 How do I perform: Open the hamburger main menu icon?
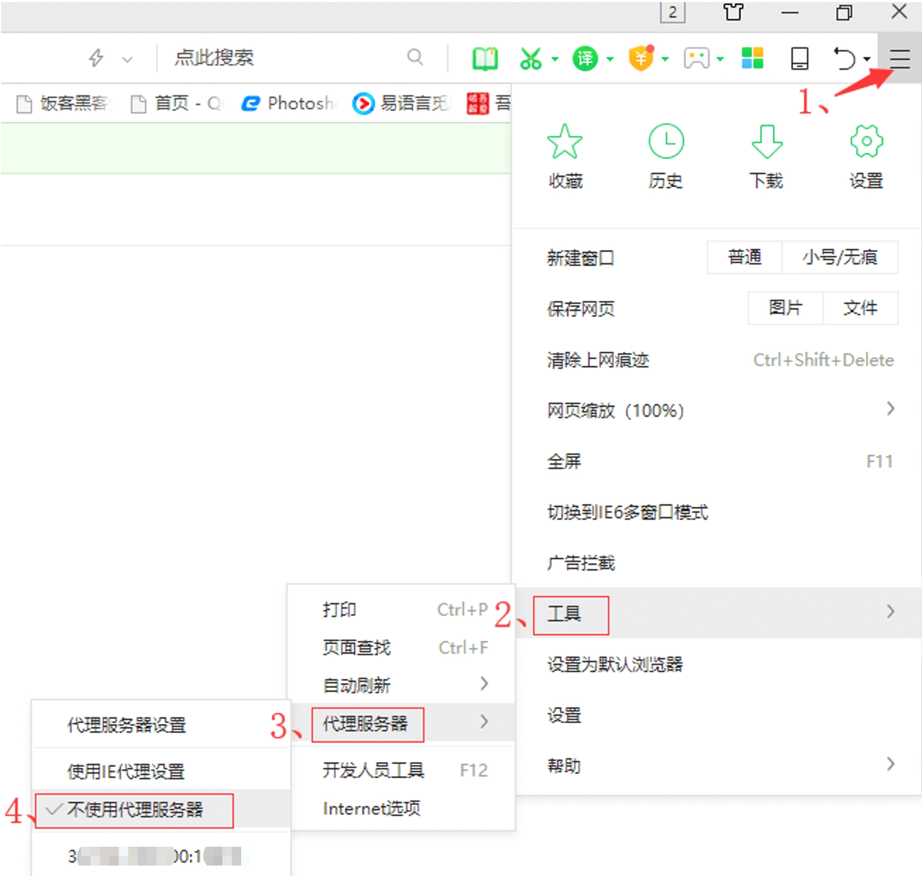point(899,59)
